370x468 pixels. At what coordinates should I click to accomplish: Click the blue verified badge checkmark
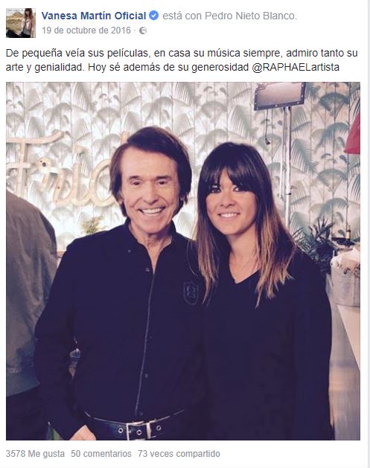tap(153, 15)
